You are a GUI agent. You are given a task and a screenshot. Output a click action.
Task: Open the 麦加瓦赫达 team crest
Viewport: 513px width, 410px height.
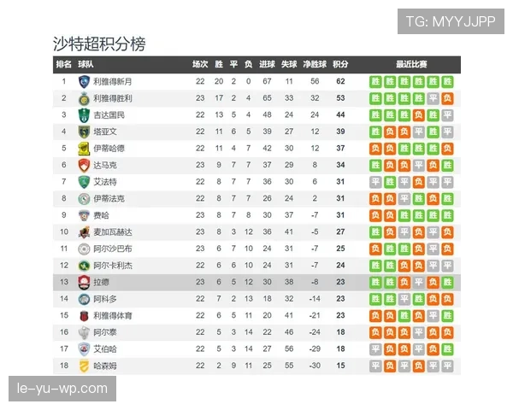84,231
